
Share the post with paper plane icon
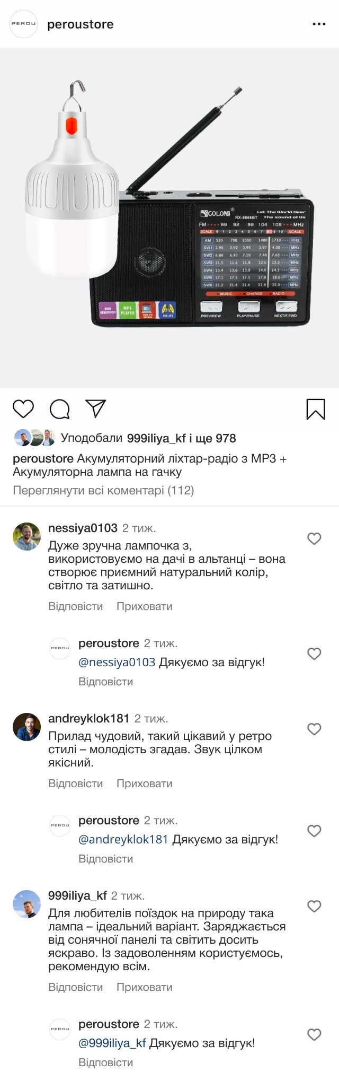tap(96, 408)
